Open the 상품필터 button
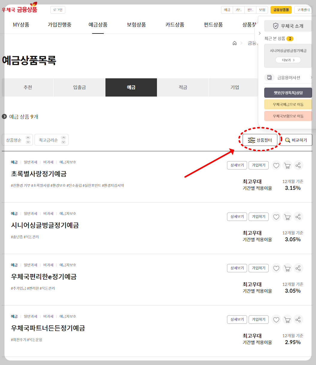Screen dimensions: 316x365 tap(260, 140)
